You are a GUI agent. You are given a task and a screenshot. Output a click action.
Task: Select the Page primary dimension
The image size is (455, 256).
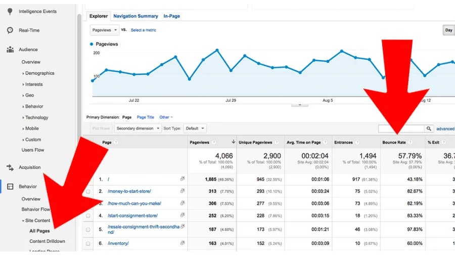coord(127,117)
